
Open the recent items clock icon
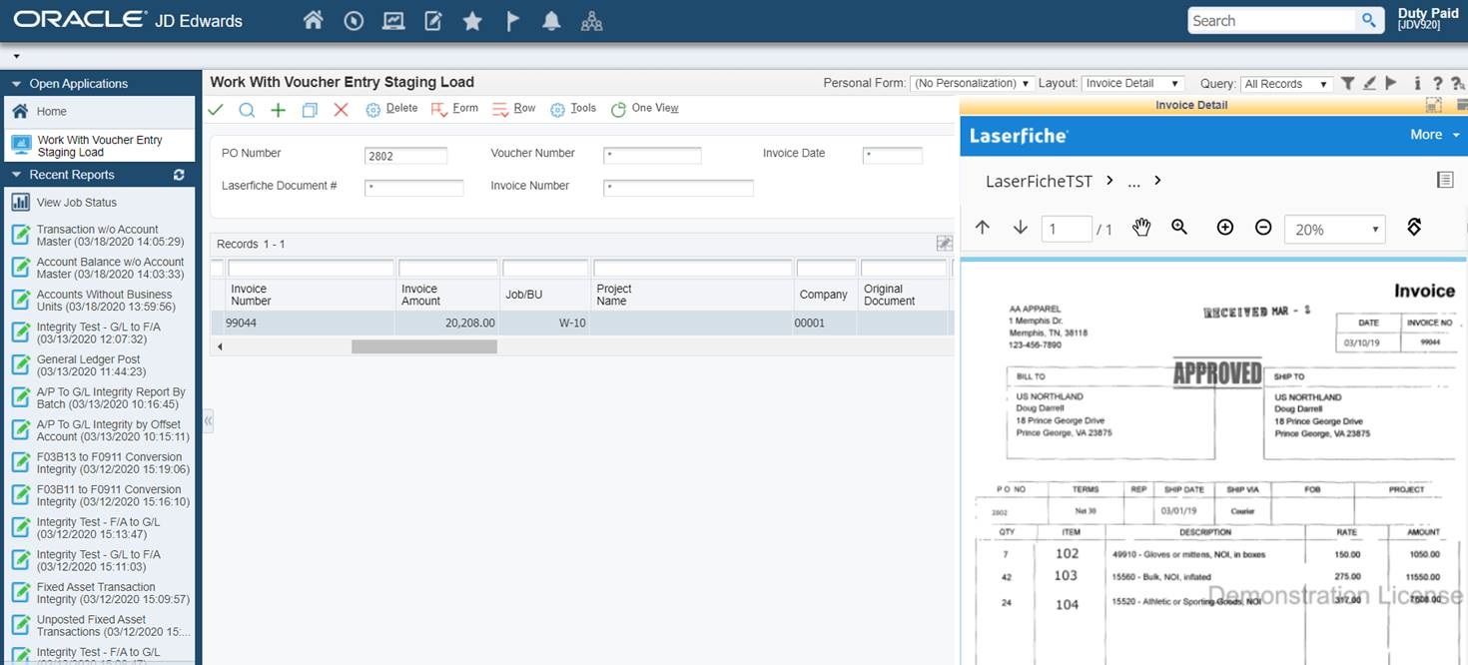[353, 20]
